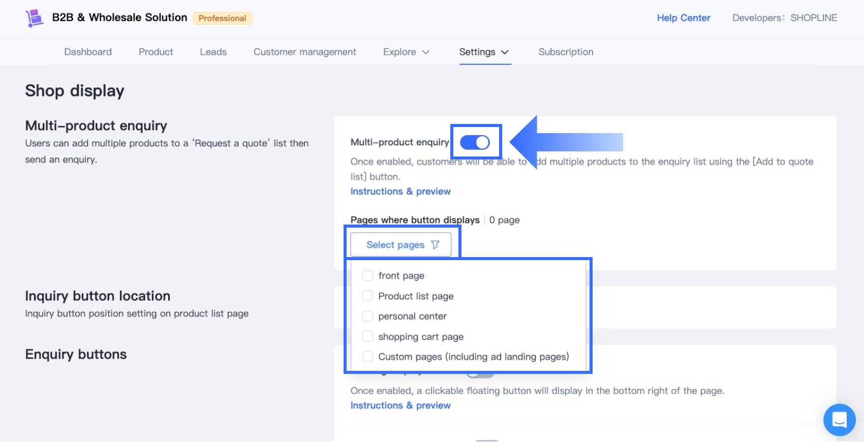
Task: Open the chat support bubble icon
Action: 839,420
